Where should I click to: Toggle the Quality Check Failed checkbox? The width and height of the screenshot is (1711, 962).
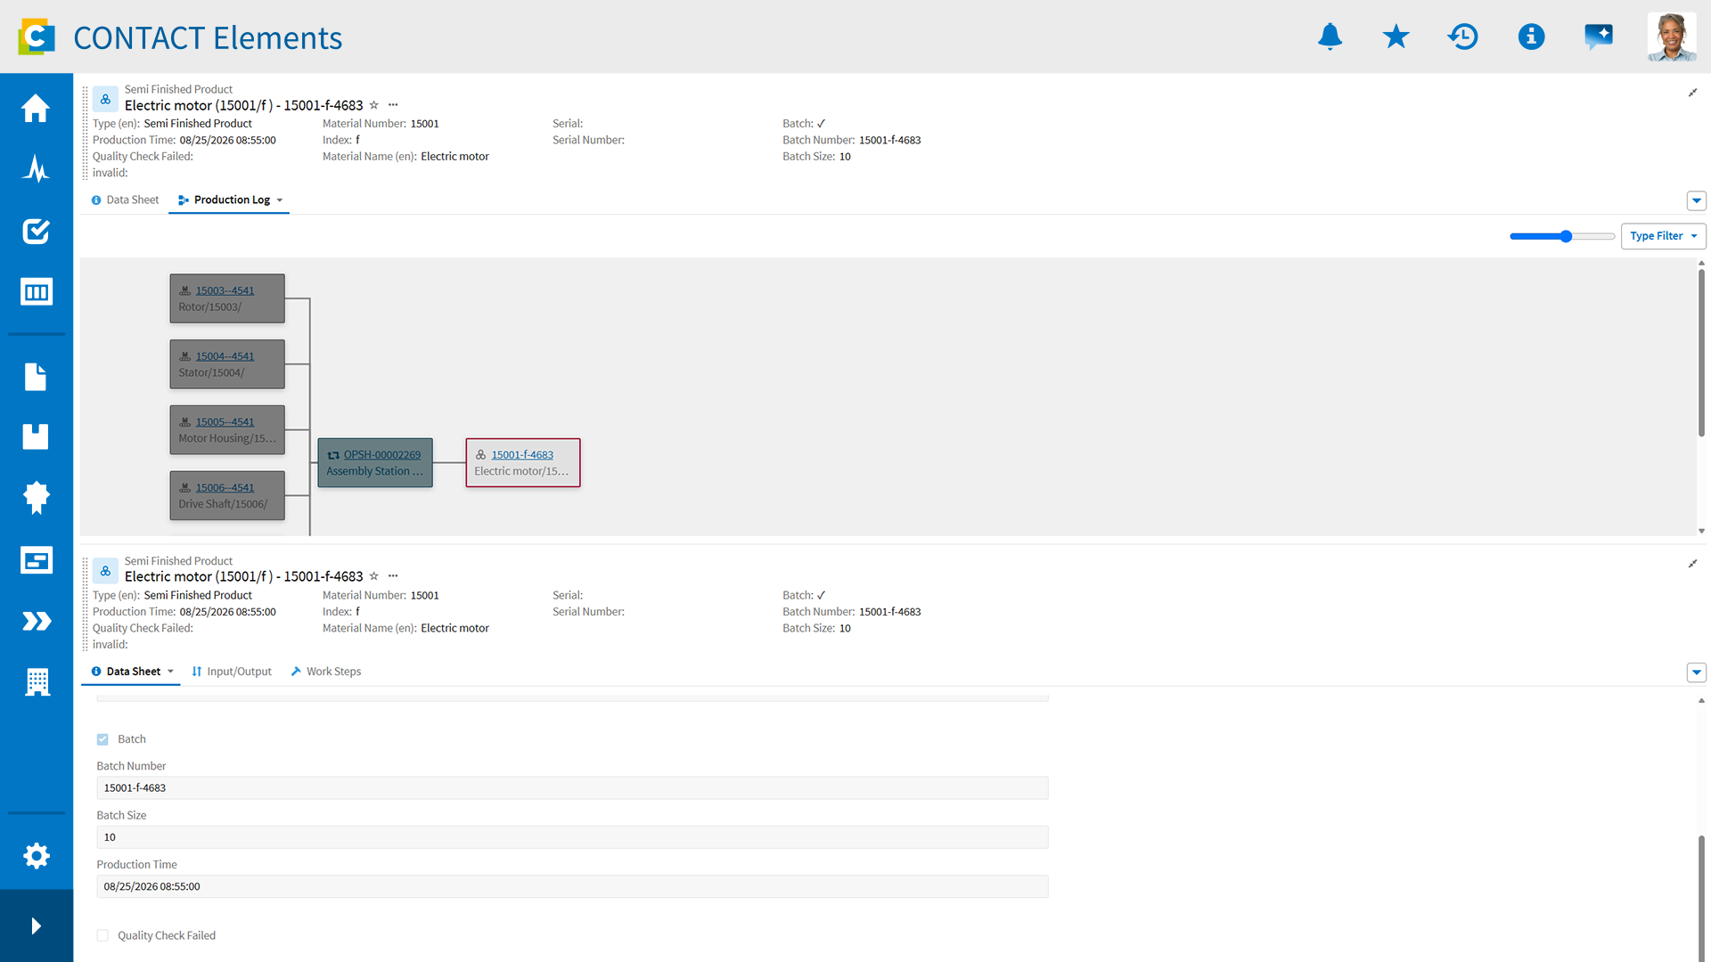click(x=102, y=935)
